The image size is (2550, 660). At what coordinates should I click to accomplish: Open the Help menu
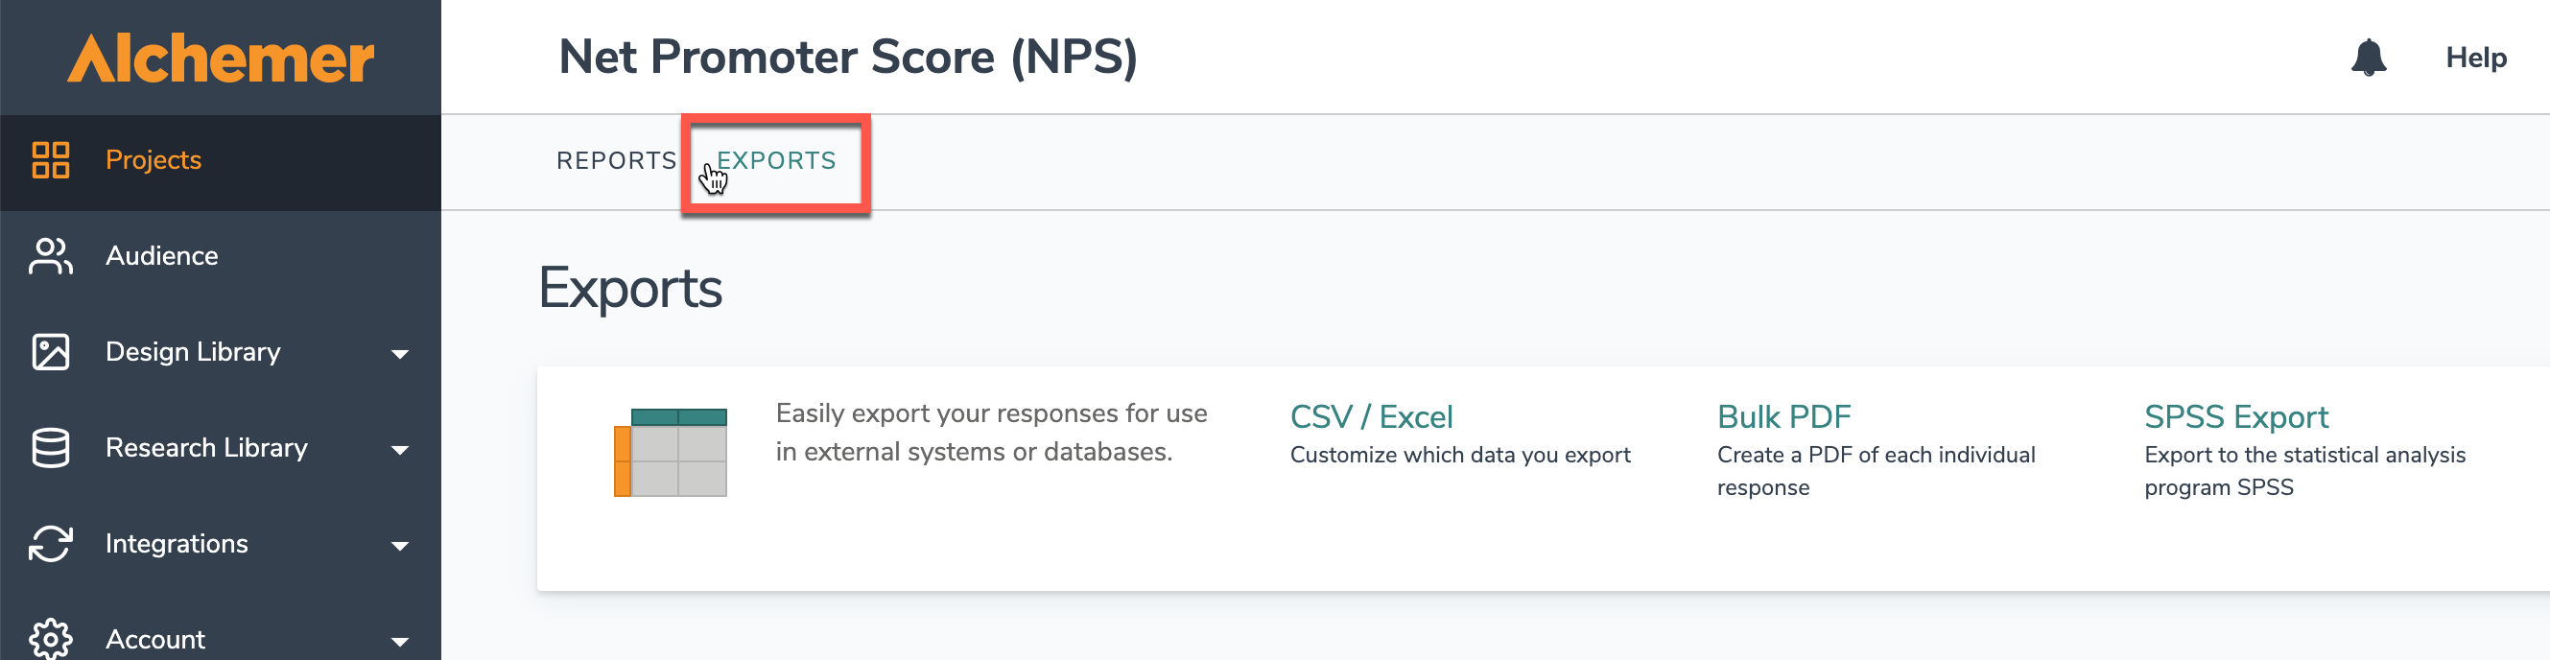click(2475, 58)
